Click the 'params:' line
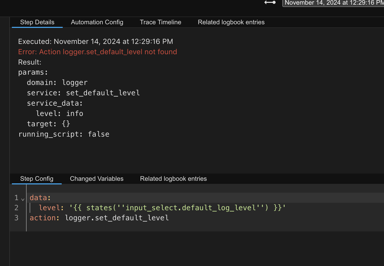 pos(33,72)
